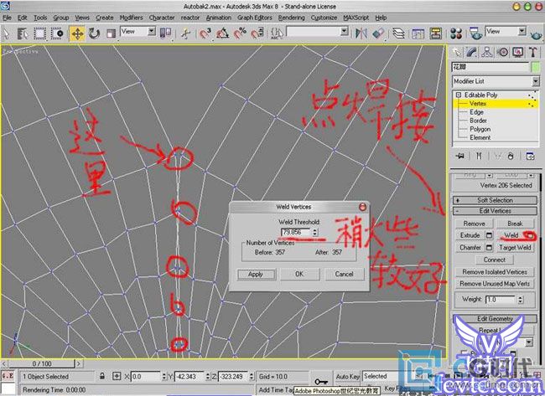Toggle Spinner Snap icon

257,33
